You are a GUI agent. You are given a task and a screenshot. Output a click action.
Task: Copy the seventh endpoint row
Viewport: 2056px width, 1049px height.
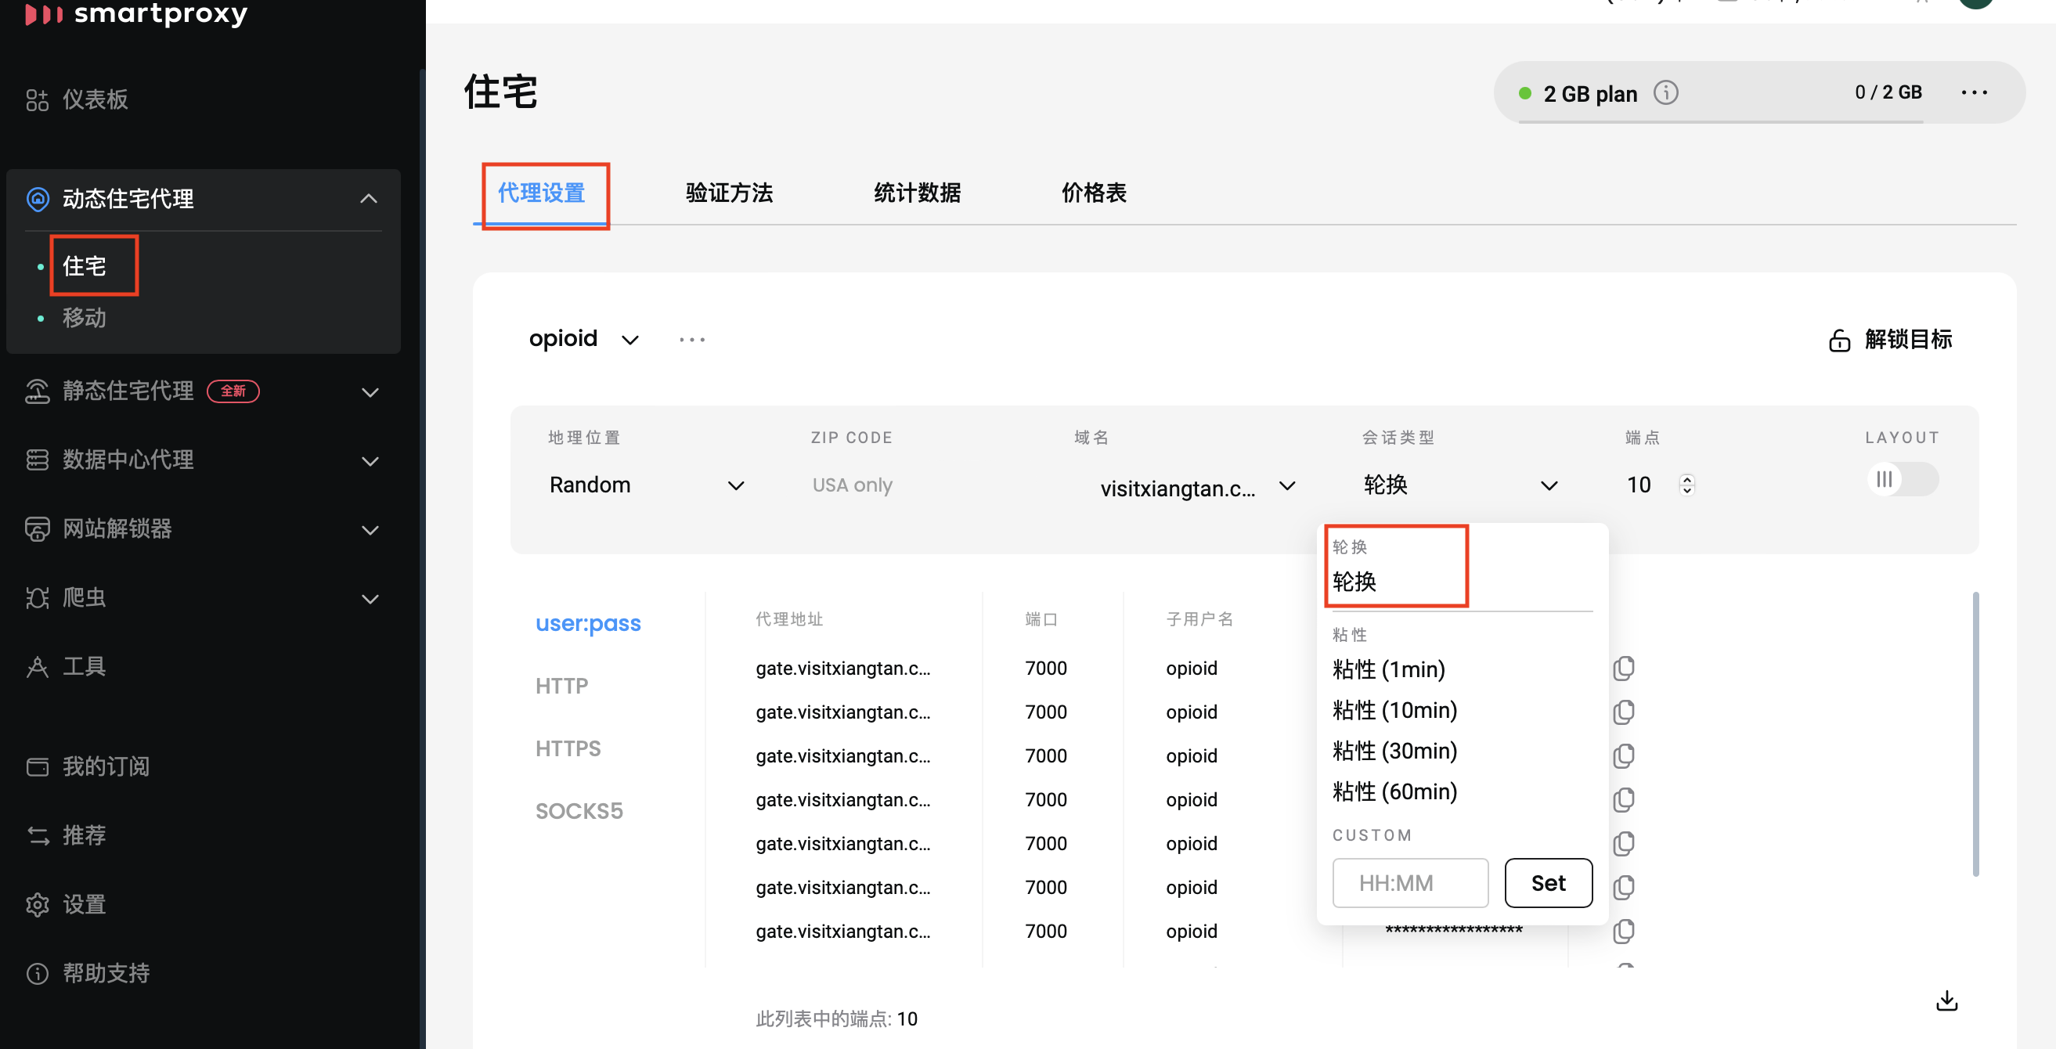pos(1623,932)
